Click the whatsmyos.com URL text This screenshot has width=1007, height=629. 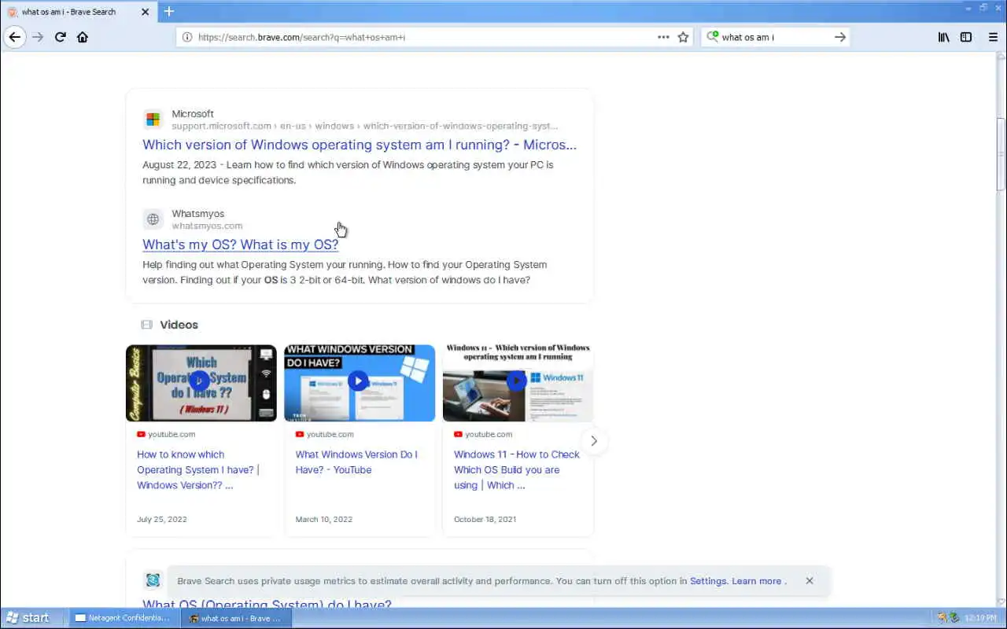point(207,226)
